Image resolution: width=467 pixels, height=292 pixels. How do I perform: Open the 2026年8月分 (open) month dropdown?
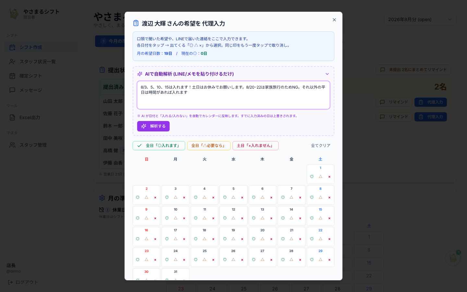[420, 19]
